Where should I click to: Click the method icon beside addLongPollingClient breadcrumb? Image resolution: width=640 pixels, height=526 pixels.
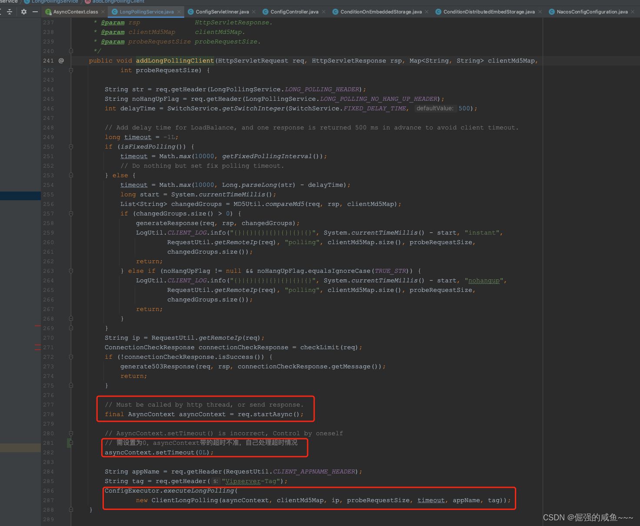coord(87,2)
